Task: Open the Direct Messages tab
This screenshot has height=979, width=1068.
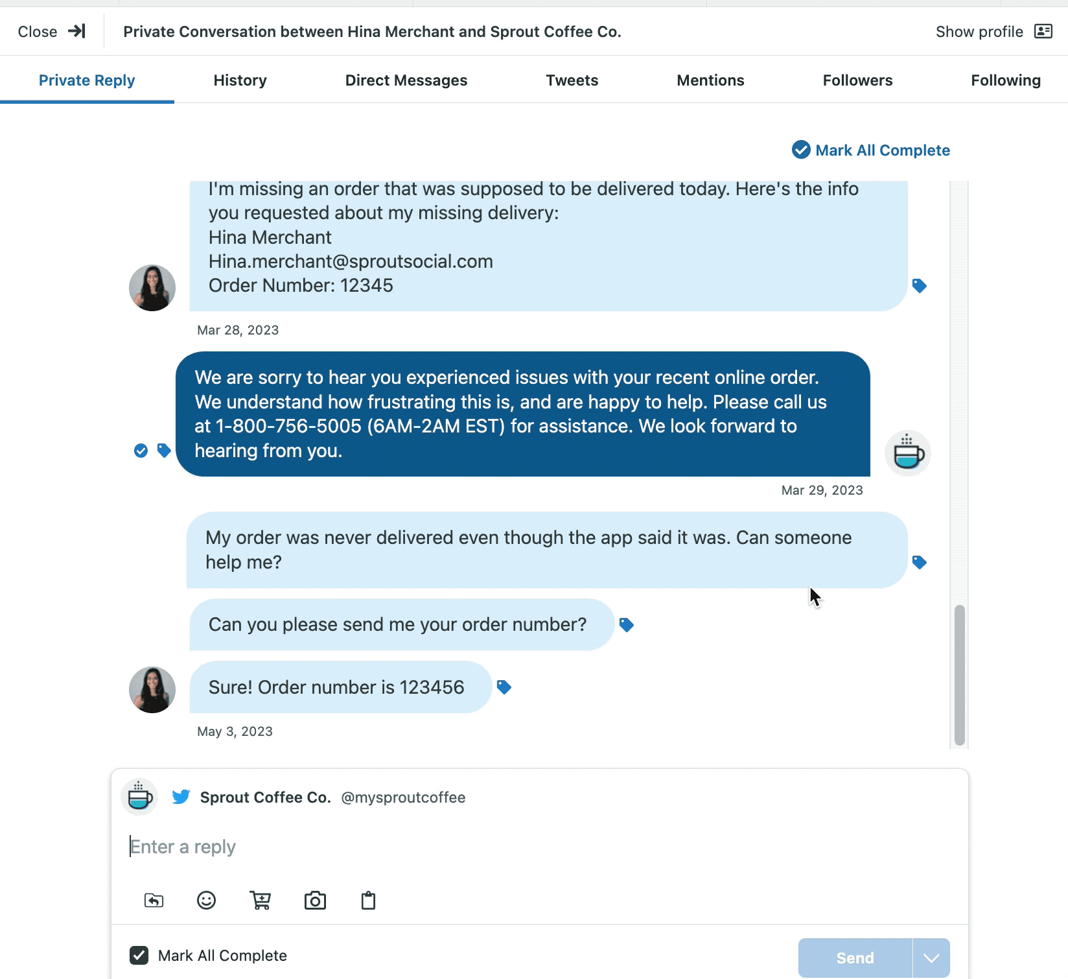Action: [x=406, y=80]
